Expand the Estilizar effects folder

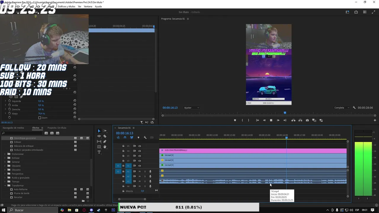point(5,158)
